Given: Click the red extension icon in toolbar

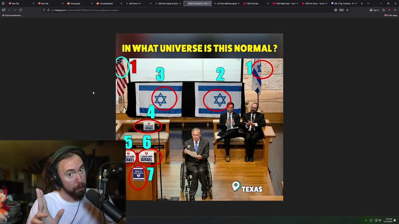Looking at the screenshot, I should pos(389,10).
